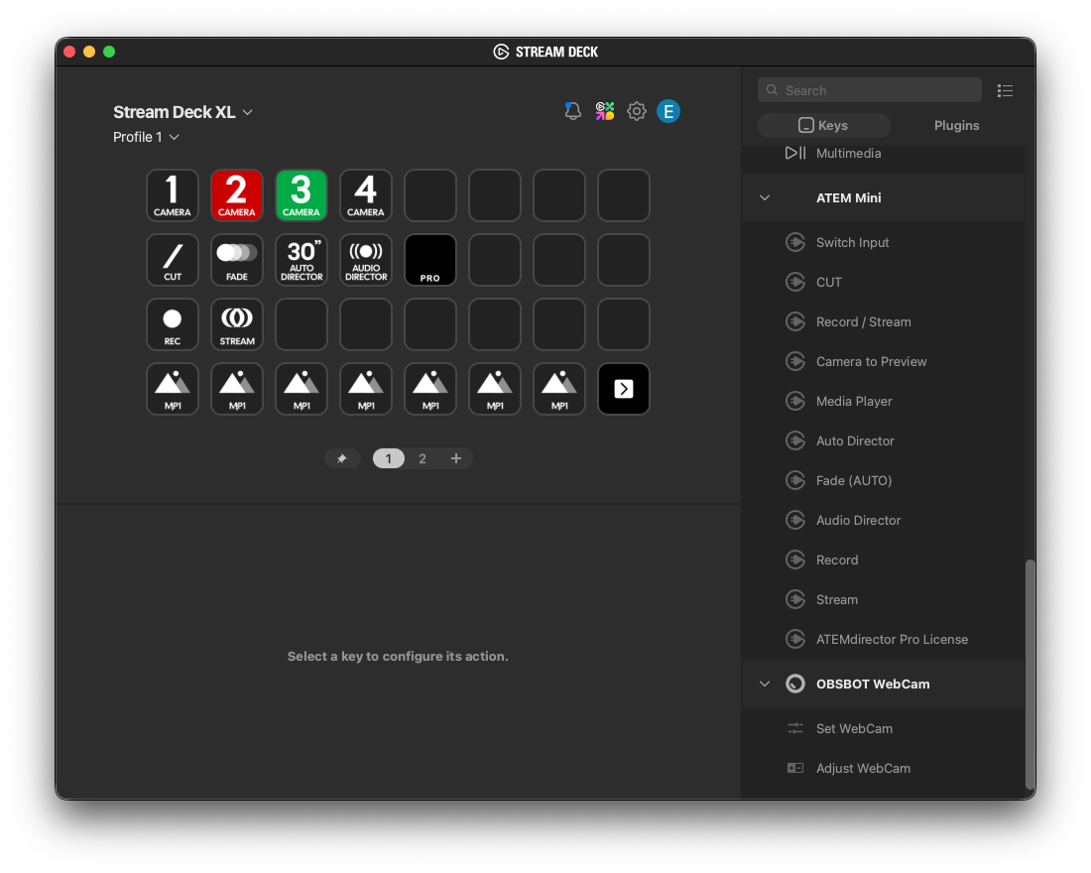This screenshot has height=873, width=1091.
Task: Select the empty key right of Camera 4
Action: tap(430, 195)
